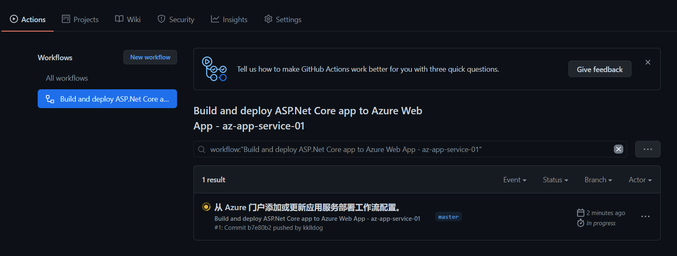This screenshot has height=256, width=677.
Task: Click the commit b7e80b2 pushed text
Action: [268, 228]
